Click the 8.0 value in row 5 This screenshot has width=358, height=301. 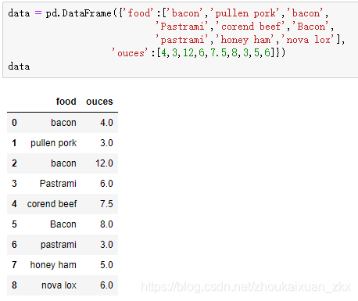coord(106,224)
